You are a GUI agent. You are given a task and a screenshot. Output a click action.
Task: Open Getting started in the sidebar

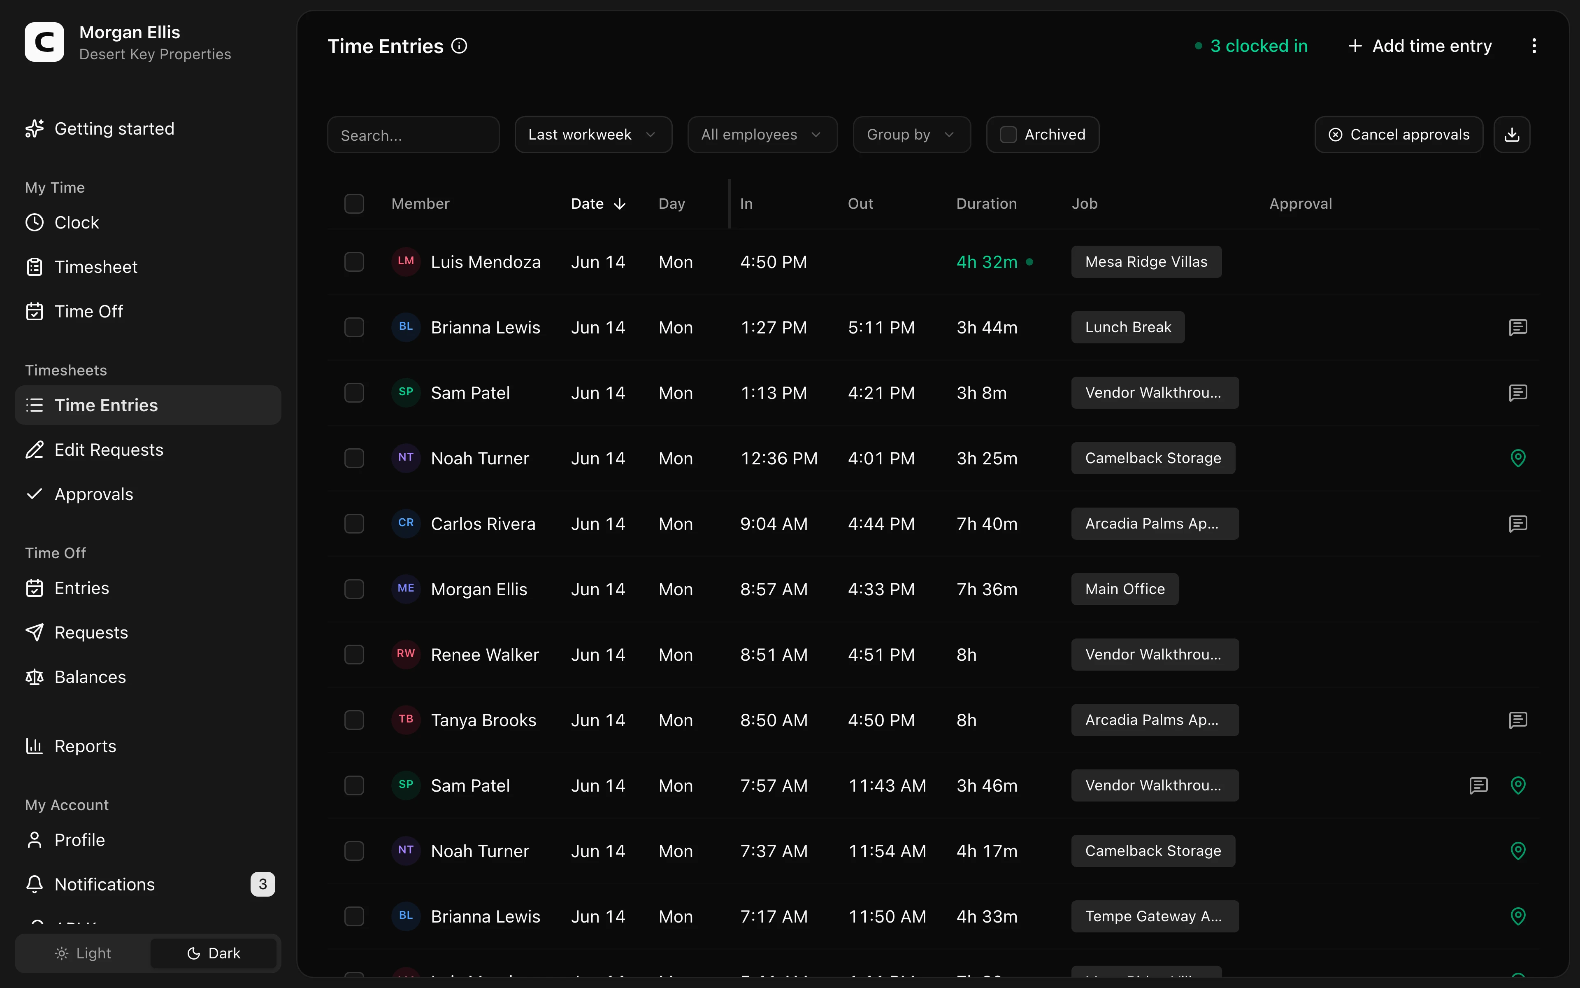[148, 129]
